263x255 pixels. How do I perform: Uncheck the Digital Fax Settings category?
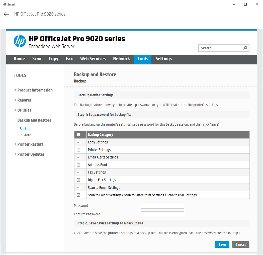[x=80, y=180]
